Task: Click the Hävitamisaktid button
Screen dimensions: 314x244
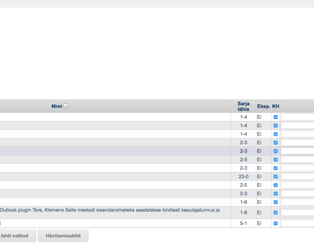Action: click(x=63, y=236)
